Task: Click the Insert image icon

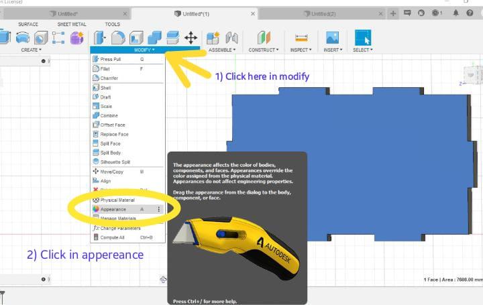Action: coord(332,38)
